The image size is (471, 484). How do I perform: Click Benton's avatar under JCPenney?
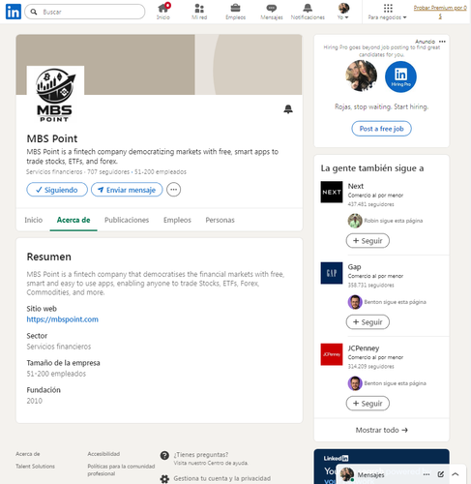click(355, 383)
